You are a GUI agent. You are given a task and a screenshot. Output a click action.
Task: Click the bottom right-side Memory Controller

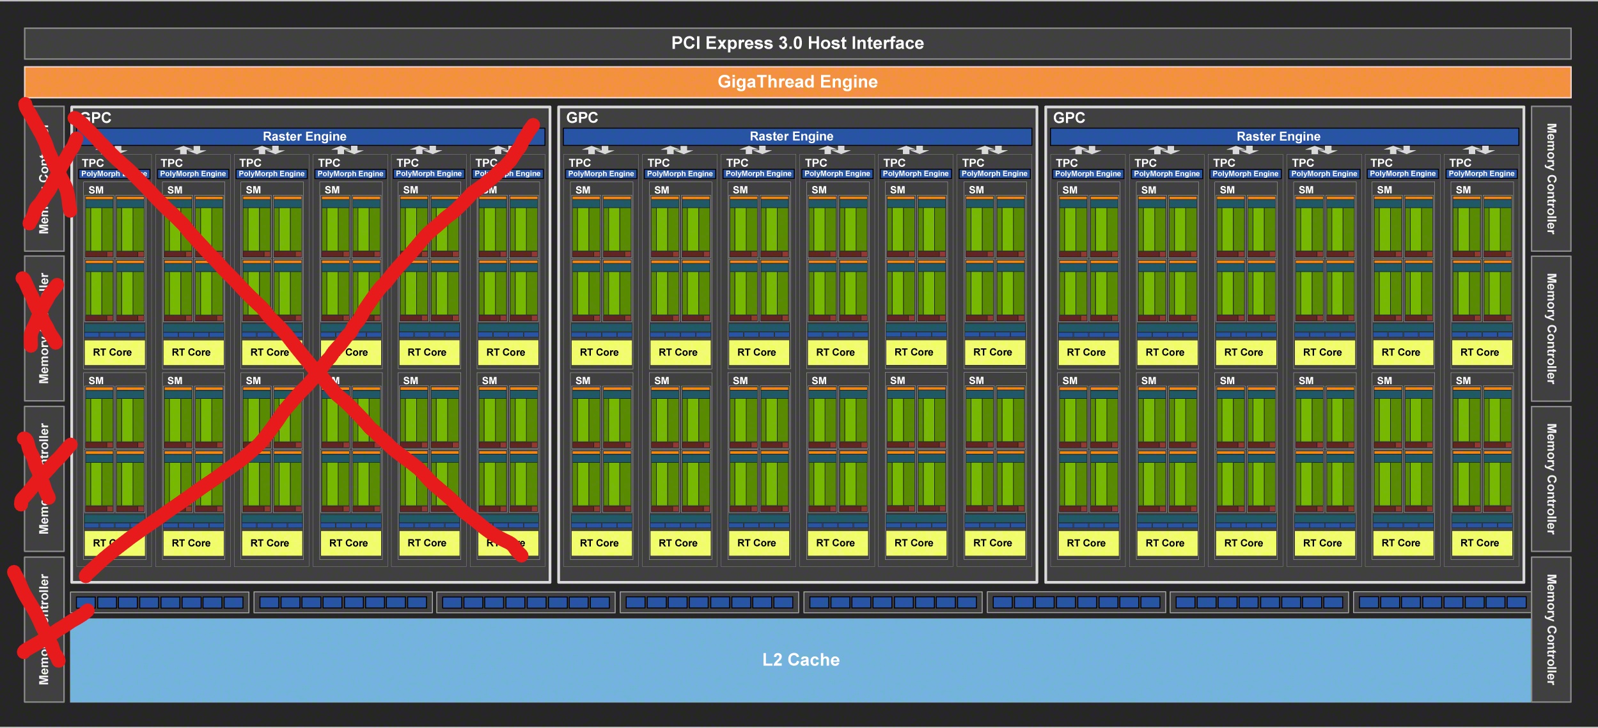pos(1551,630)
